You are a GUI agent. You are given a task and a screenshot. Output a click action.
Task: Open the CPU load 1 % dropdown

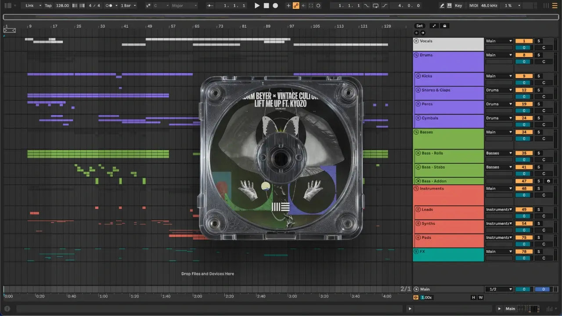pyautogui.click(x=512, y=6)
